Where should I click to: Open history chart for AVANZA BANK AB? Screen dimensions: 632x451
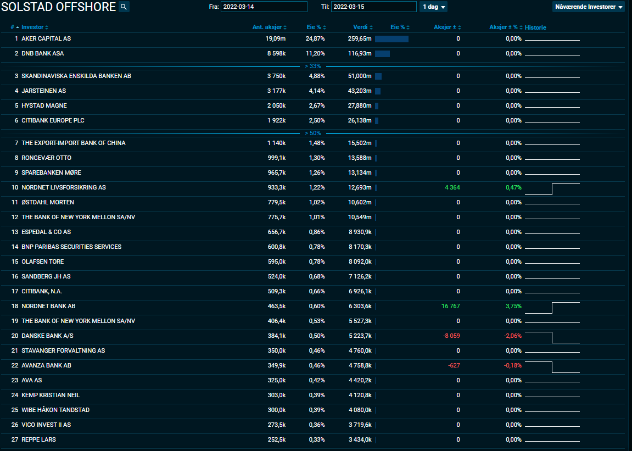[552, 367]
